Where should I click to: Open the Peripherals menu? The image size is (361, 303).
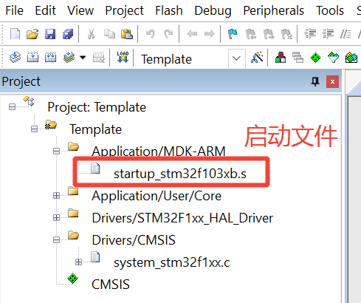pos(274,11)
